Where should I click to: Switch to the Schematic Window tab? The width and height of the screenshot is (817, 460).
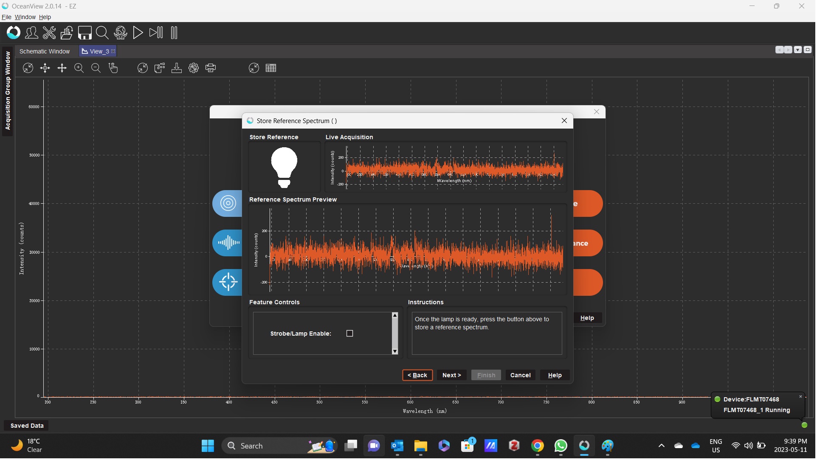click(45, 51)
